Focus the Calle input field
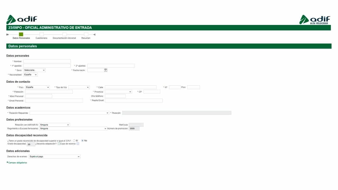Screen dimensions: 338x190 pyautogui.click(x=131, y=87)
